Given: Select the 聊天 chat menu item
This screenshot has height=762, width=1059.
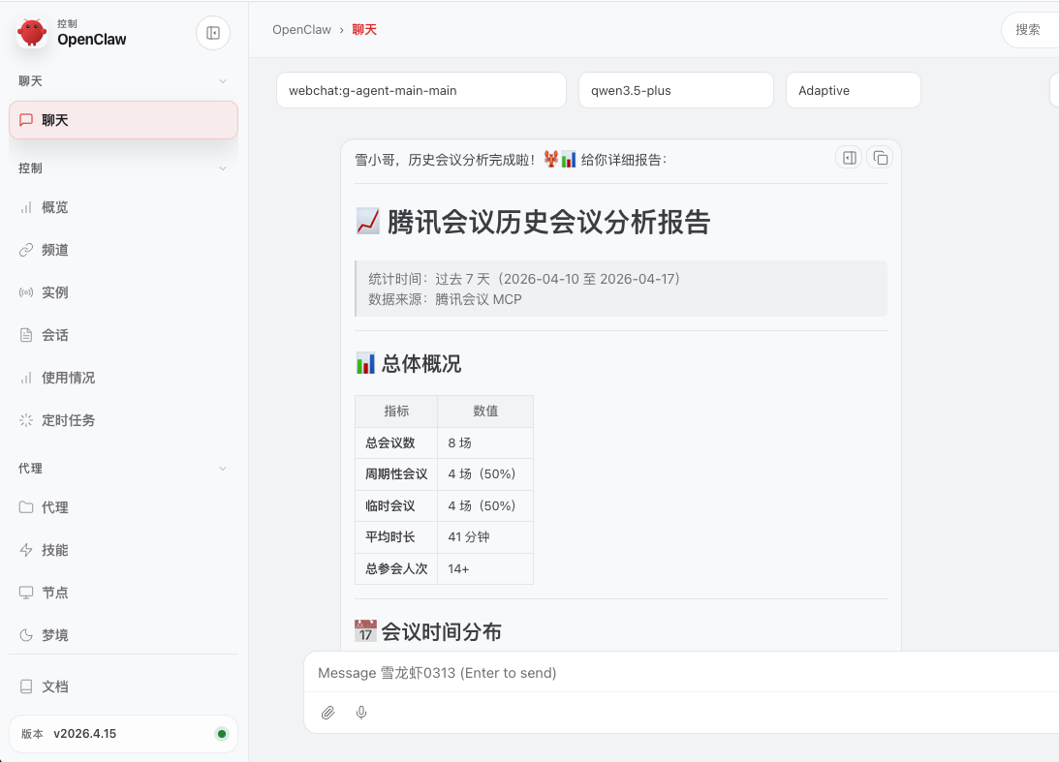Looking at the screenshot, I should click(x=123, y=120).
